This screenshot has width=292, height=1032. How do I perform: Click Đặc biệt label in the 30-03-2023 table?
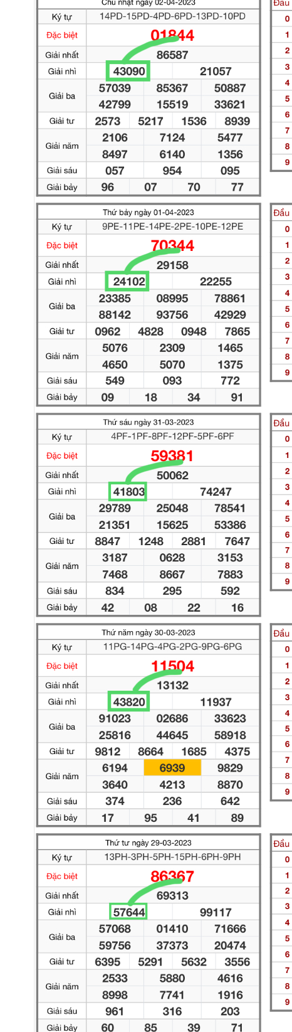[62, 666]
